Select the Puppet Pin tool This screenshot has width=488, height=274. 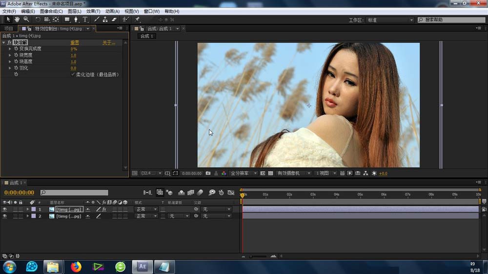tap(137, 20)
